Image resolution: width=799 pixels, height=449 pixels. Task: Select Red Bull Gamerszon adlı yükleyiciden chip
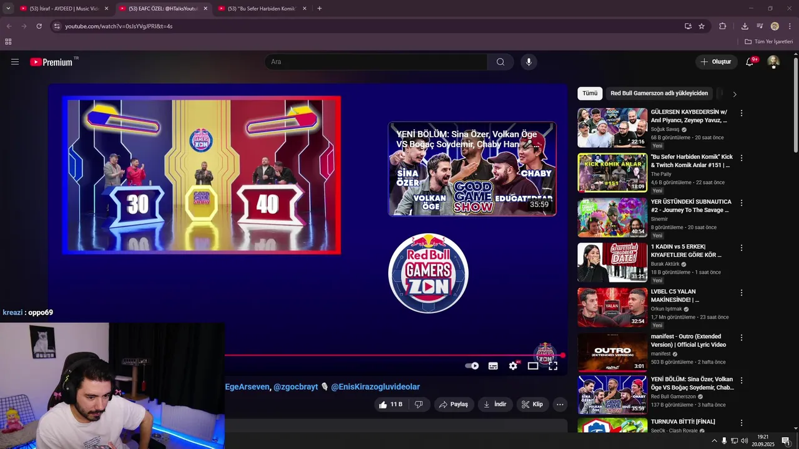click(659, 94)
